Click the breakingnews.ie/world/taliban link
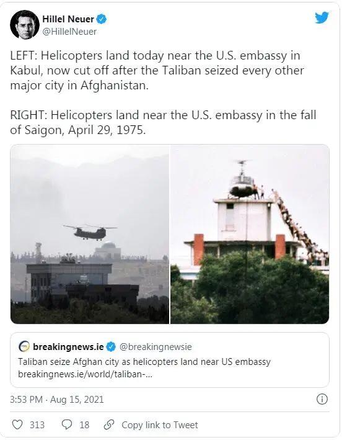This screenshot has width=342, height=440. (x=85, y=374)
